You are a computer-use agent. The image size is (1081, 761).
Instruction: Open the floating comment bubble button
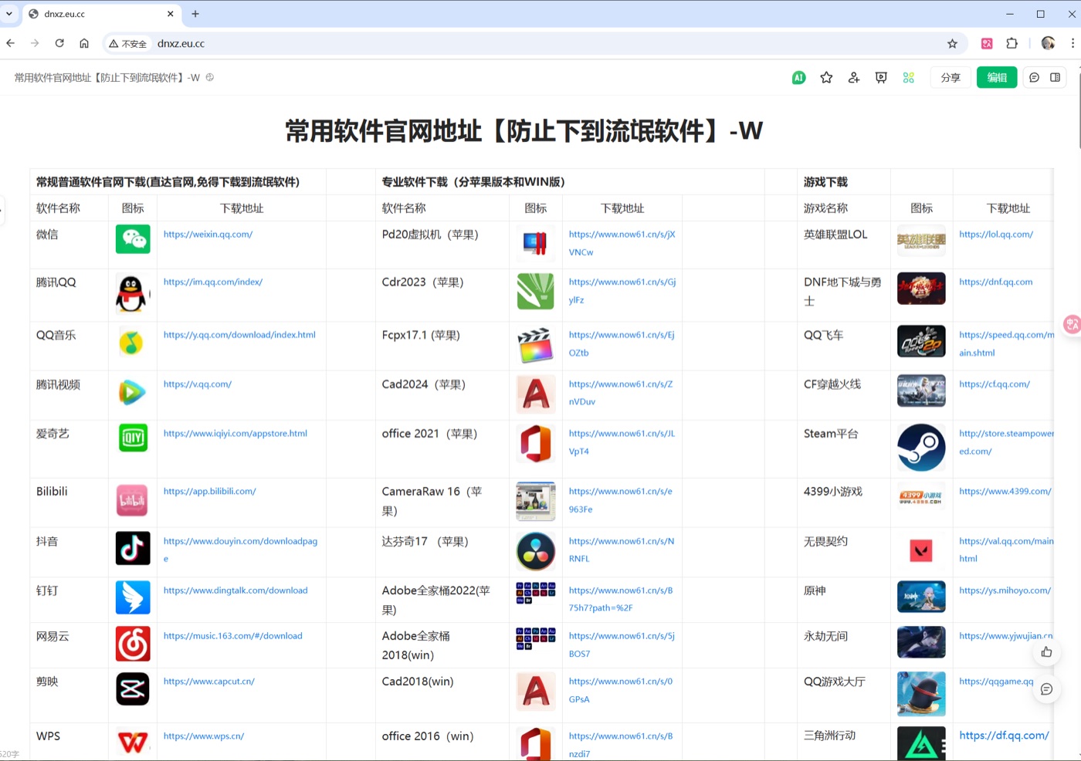[x=1046, y=689]
